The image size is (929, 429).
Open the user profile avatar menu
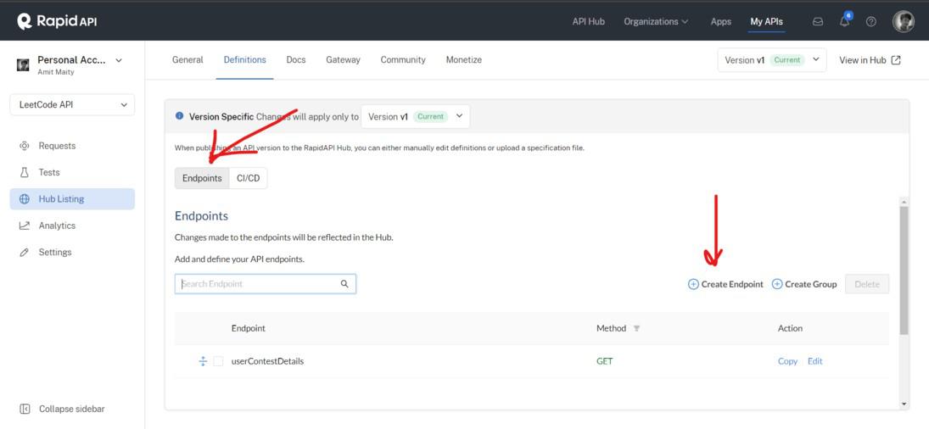pos(904,21)
